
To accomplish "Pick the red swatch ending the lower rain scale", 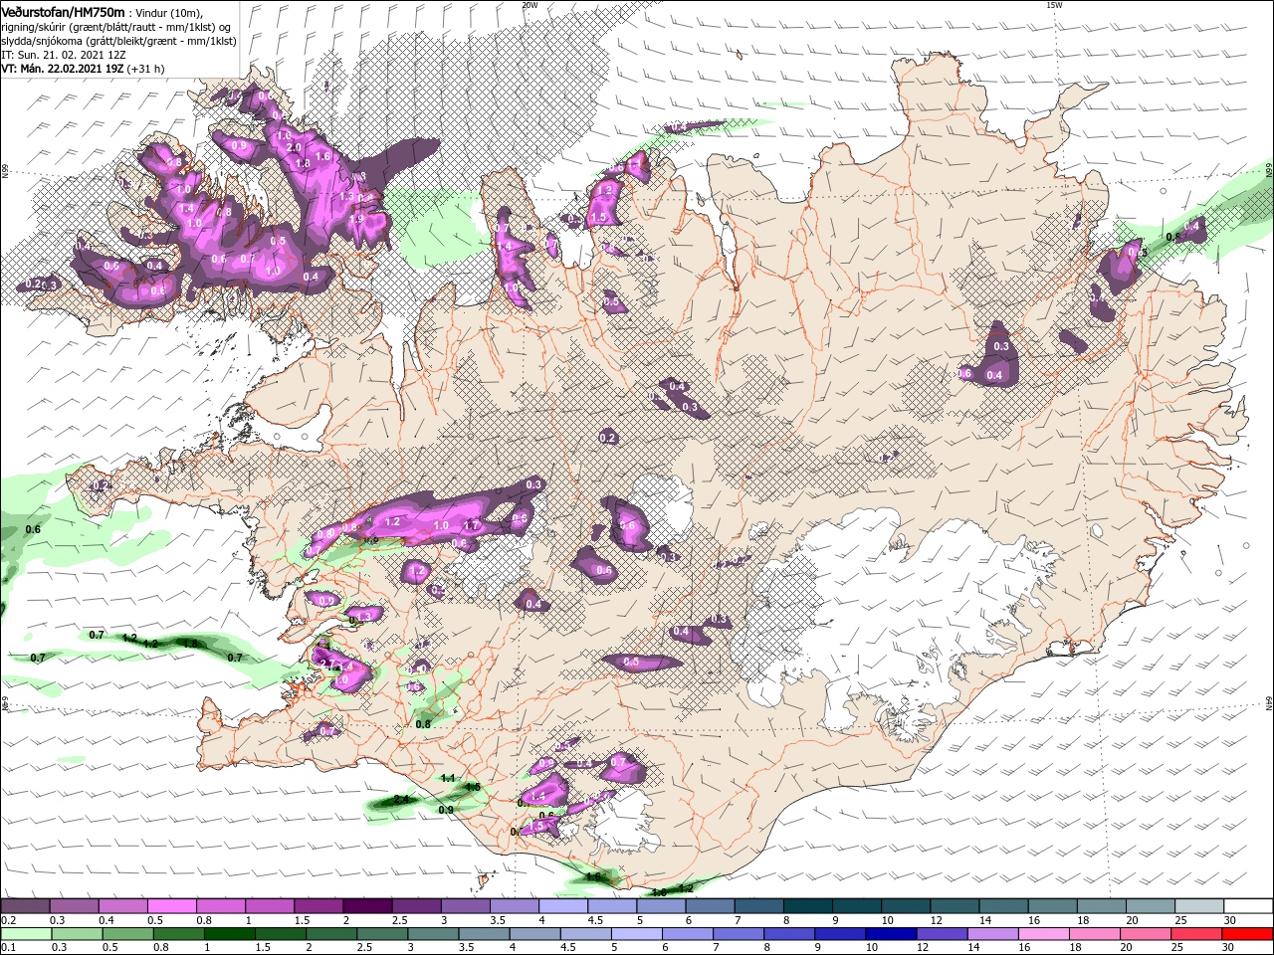I will click(x=1248, y=934).
